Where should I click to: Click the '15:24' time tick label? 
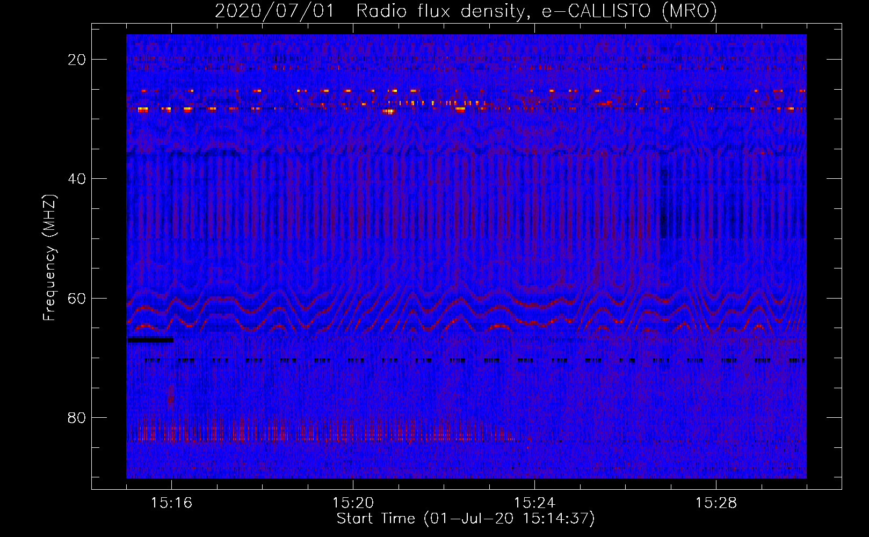click(534, 503)
